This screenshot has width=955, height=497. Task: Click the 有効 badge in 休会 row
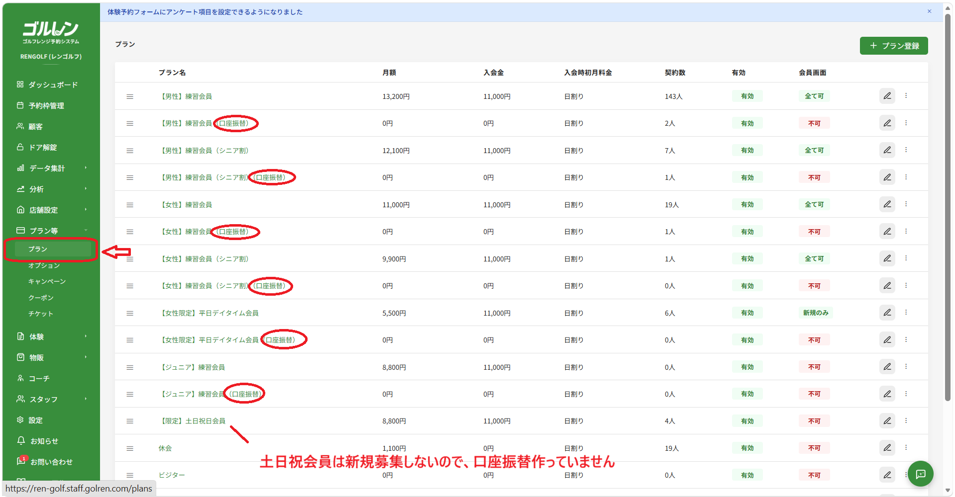(747, 448)
